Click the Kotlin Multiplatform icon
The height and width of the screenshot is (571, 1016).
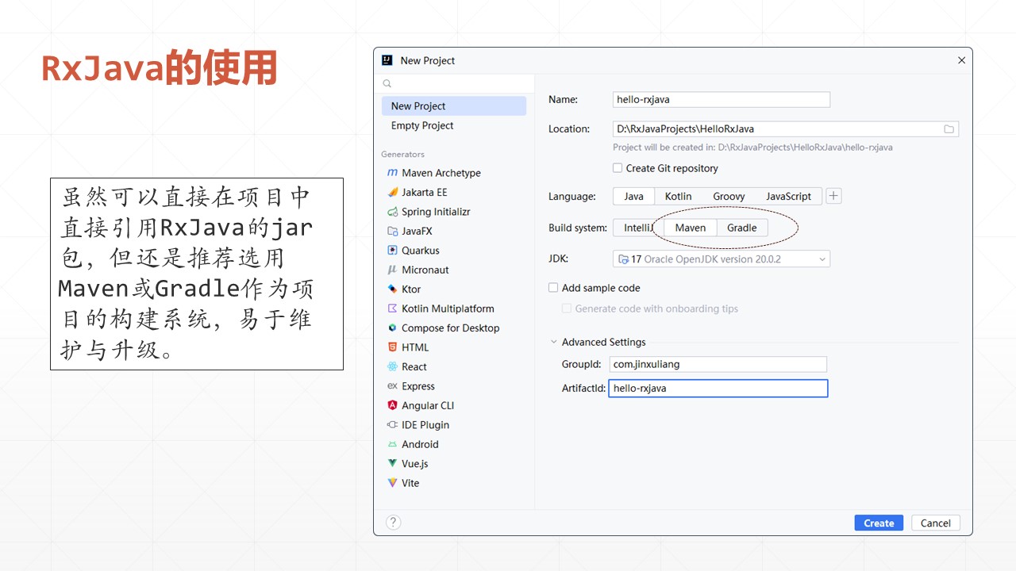(392, 308)
